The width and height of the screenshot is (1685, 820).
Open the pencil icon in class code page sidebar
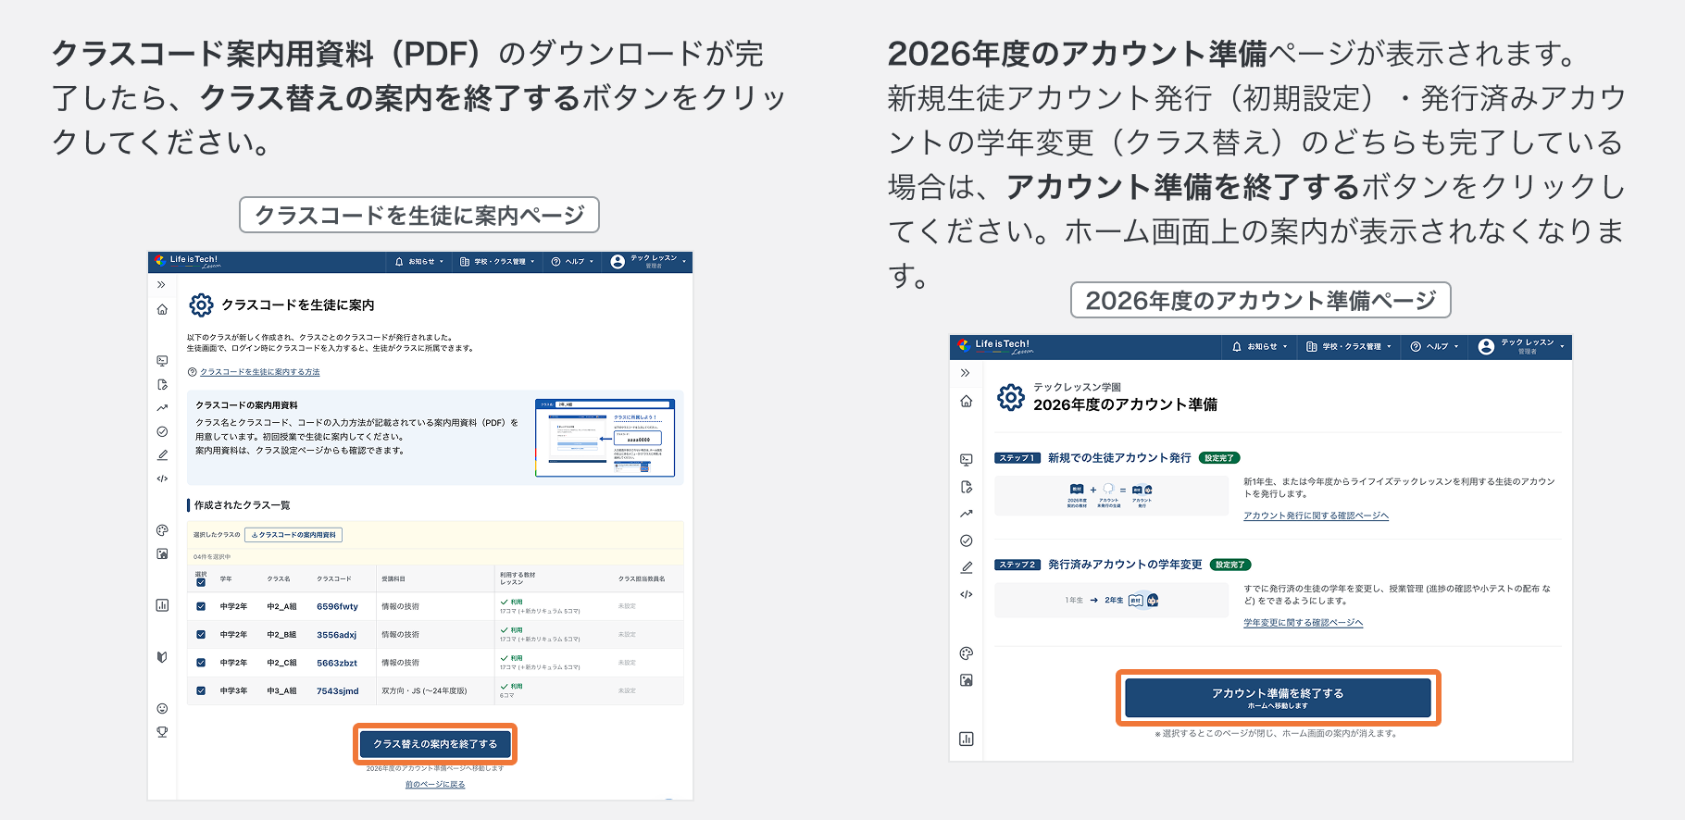pos(162,455)
